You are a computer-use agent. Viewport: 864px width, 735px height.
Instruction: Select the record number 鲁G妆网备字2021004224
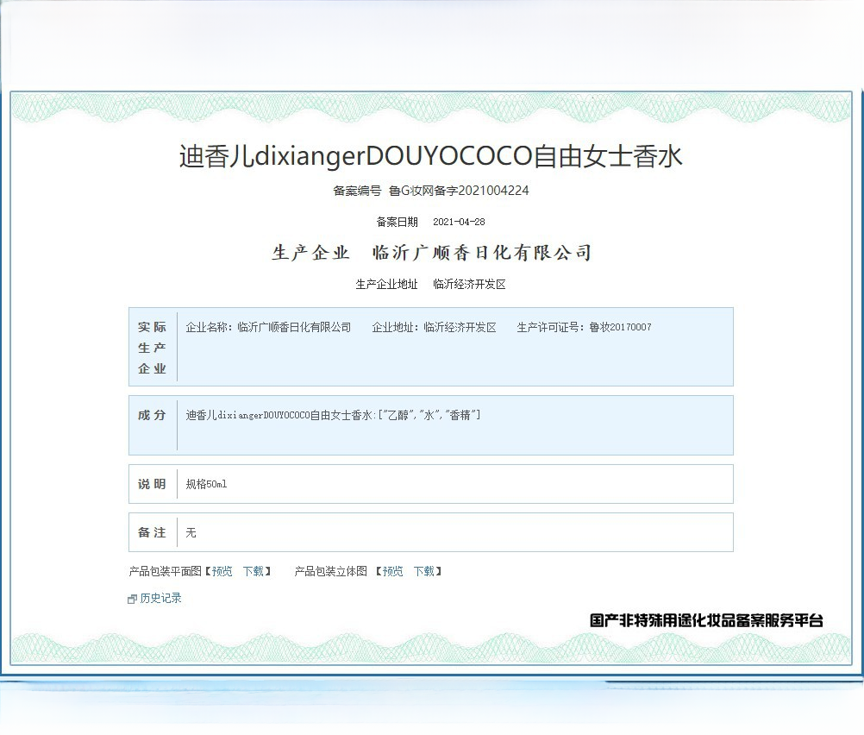point(459,191)
